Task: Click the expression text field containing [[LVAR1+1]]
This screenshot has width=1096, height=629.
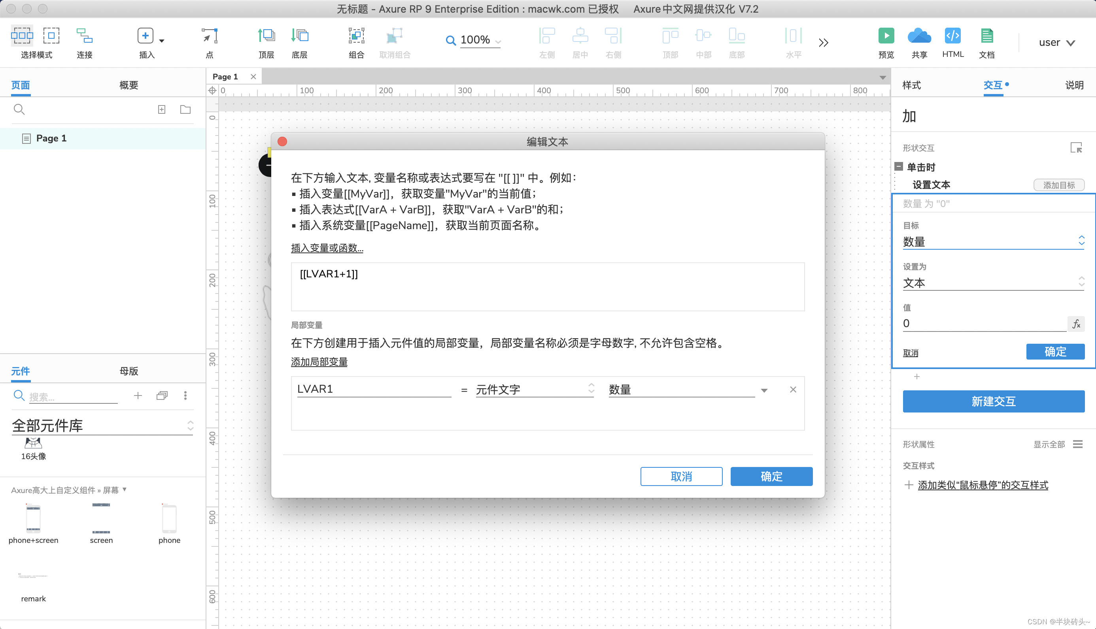Action: pos(547,286)
